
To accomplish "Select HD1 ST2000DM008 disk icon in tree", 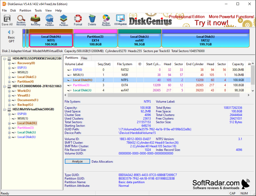I will (9, 86).
